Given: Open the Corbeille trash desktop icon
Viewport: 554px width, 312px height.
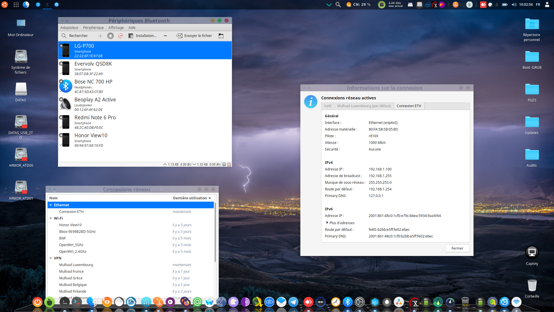Looking at the screenshot, I should click(x=532, y=286).
